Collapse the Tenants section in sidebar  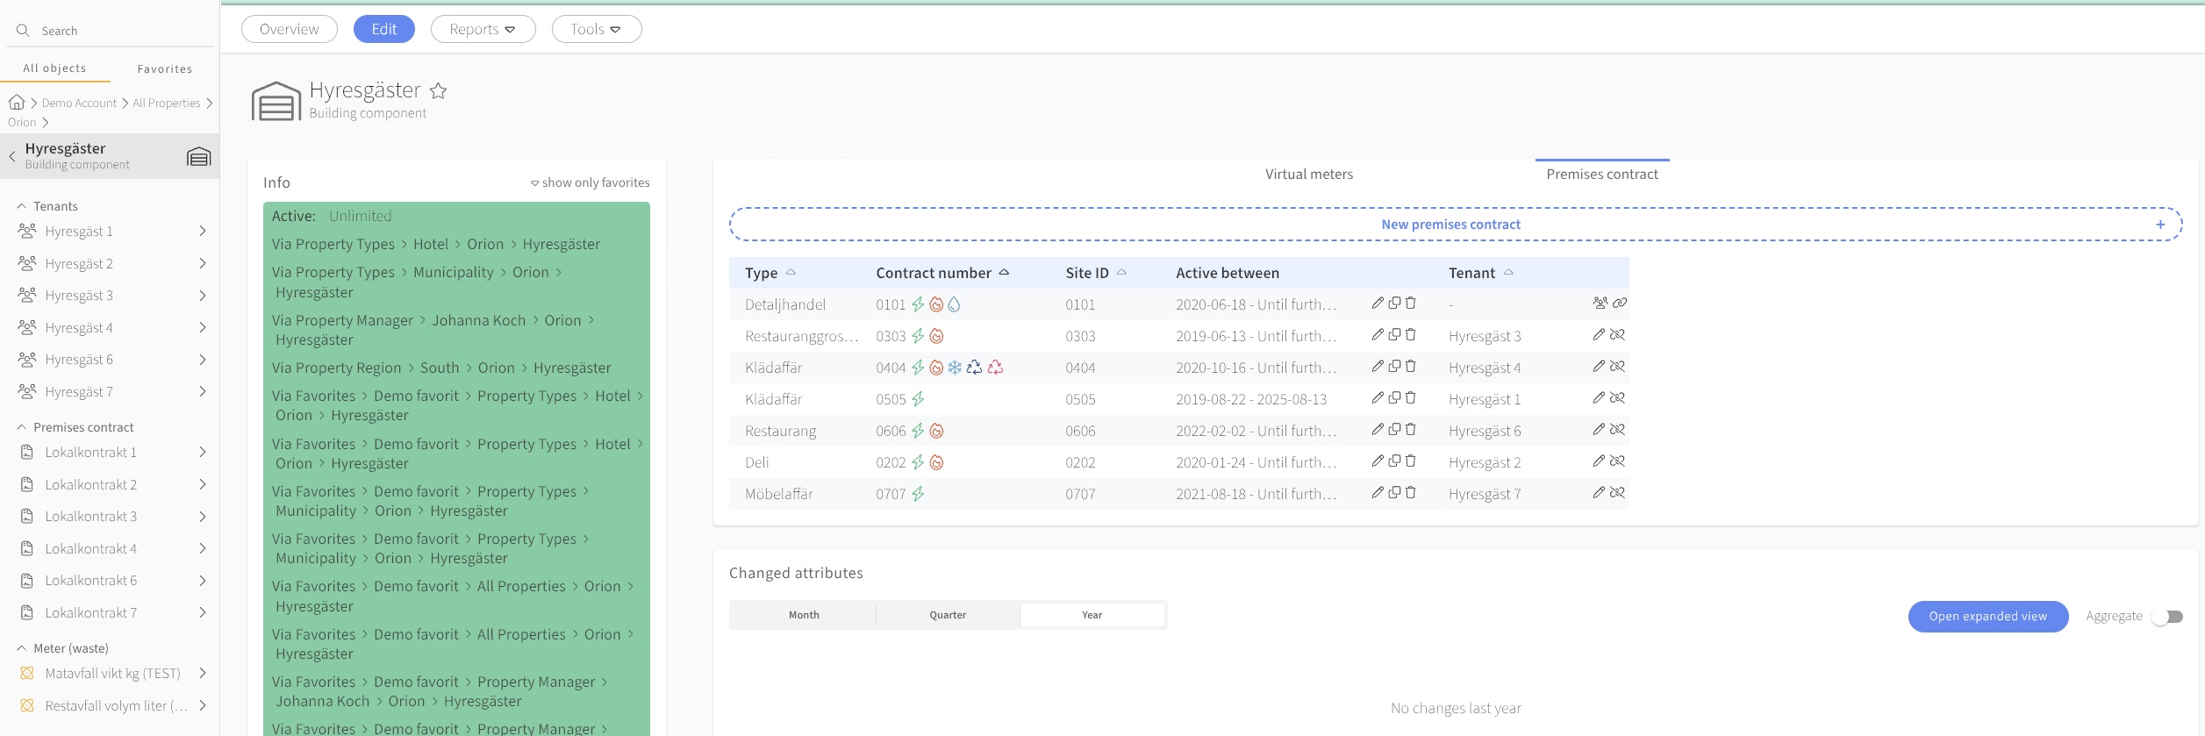point(22,206)
